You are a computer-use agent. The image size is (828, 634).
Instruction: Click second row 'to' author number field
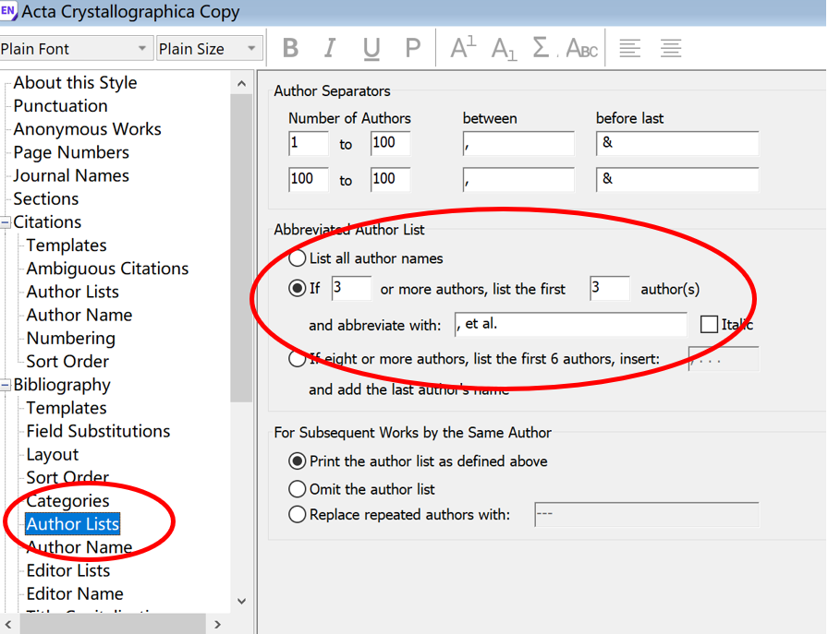point(390,179)
